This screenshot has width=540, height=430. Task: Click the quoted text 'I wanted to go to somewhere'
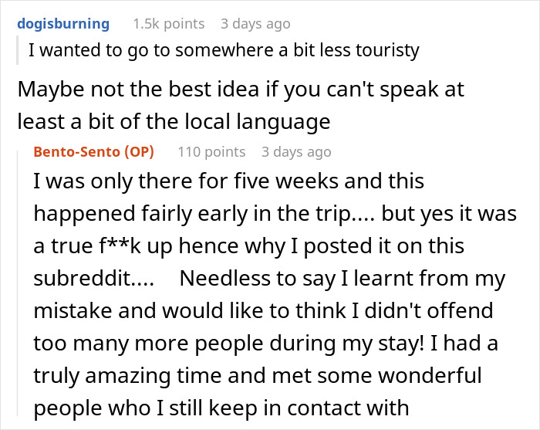151,50
